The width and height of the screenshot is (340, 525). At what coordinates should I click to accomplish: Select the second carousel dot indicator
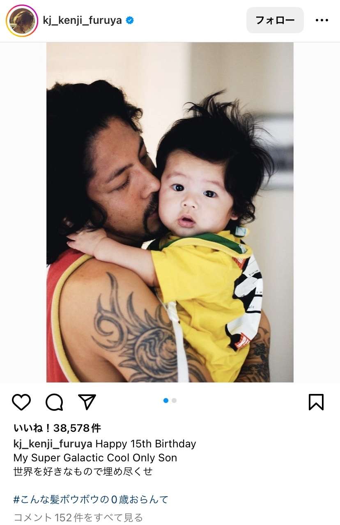[174, 401]
